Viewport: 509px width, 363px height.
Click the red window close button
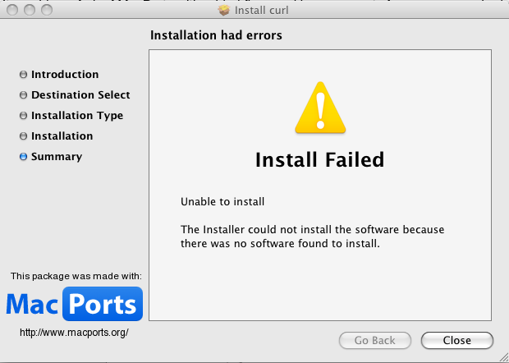pos(12,10)
